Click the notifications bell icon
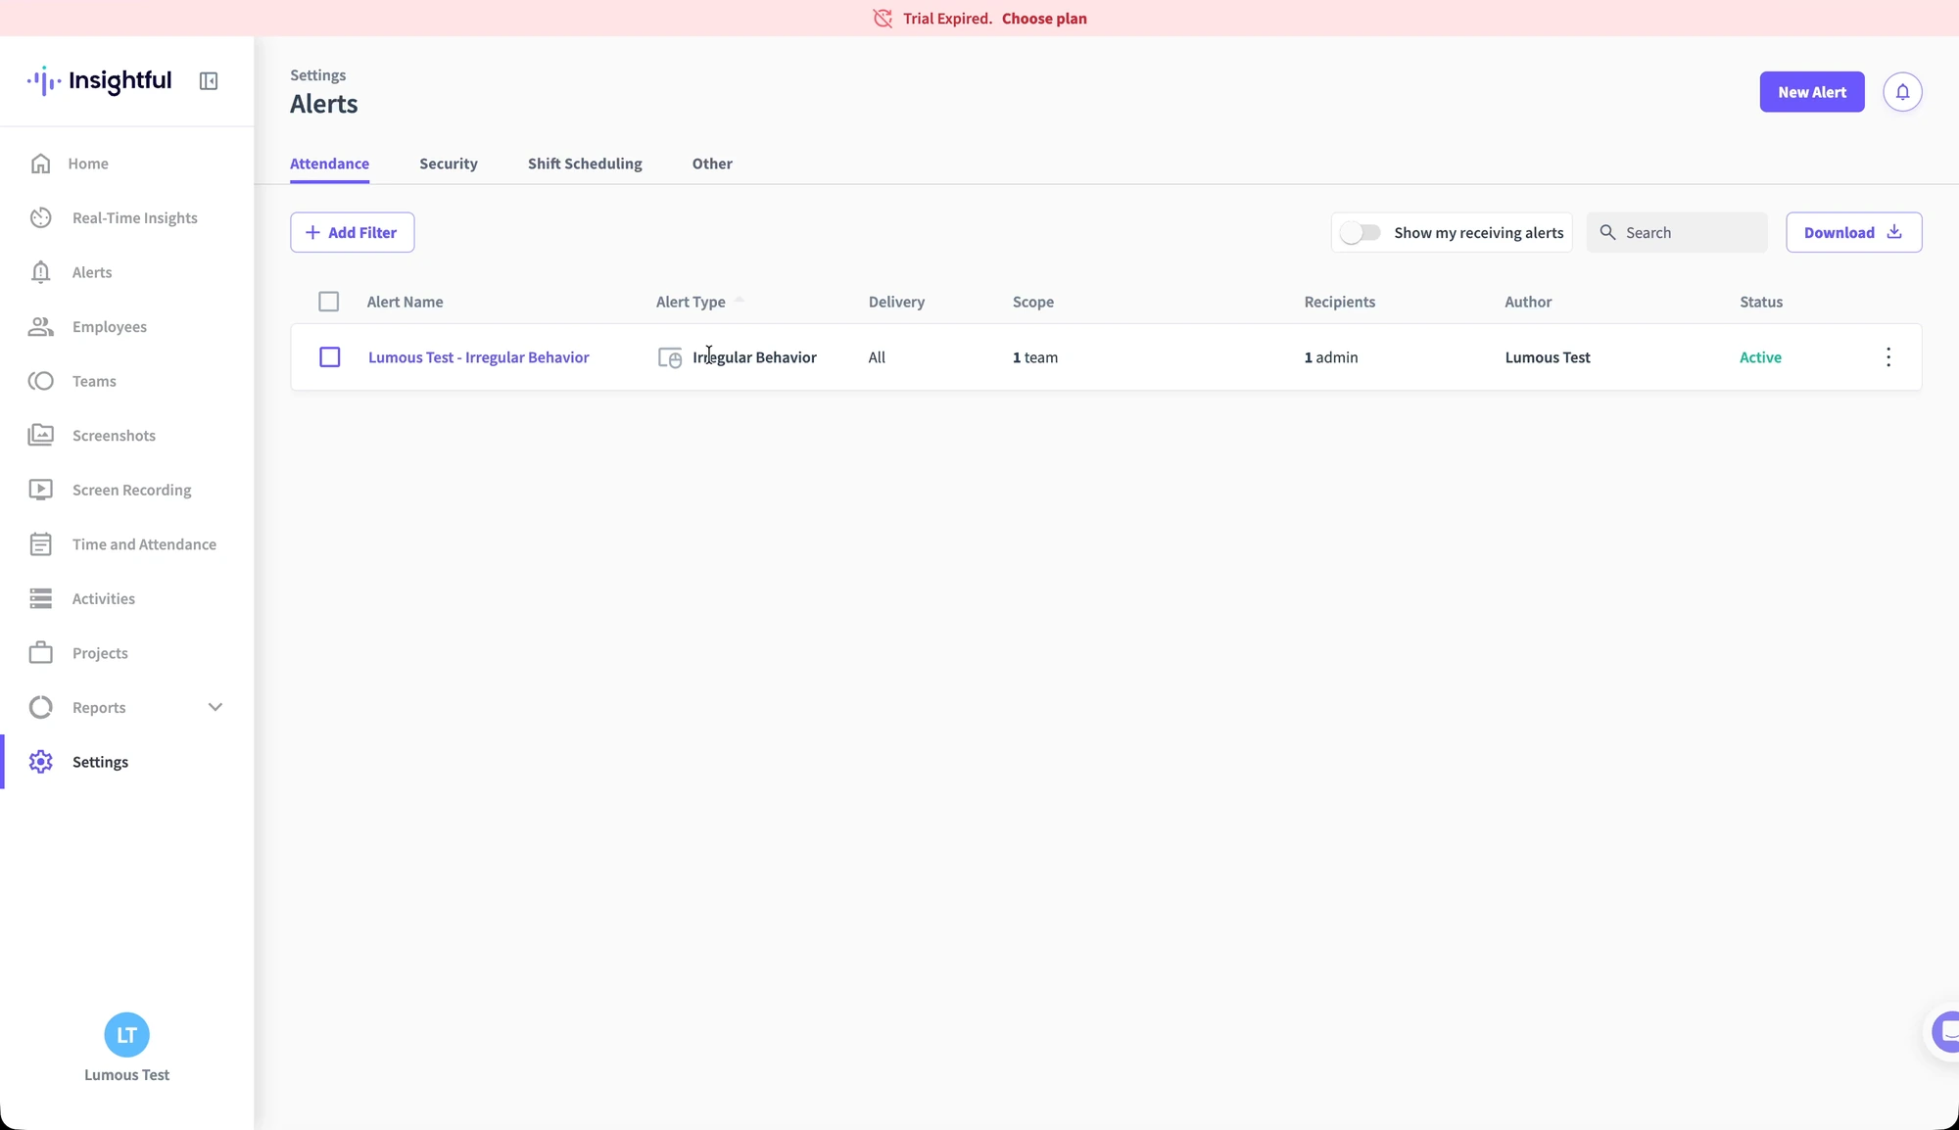The image size is (1959, 1130). (1902, 92)
